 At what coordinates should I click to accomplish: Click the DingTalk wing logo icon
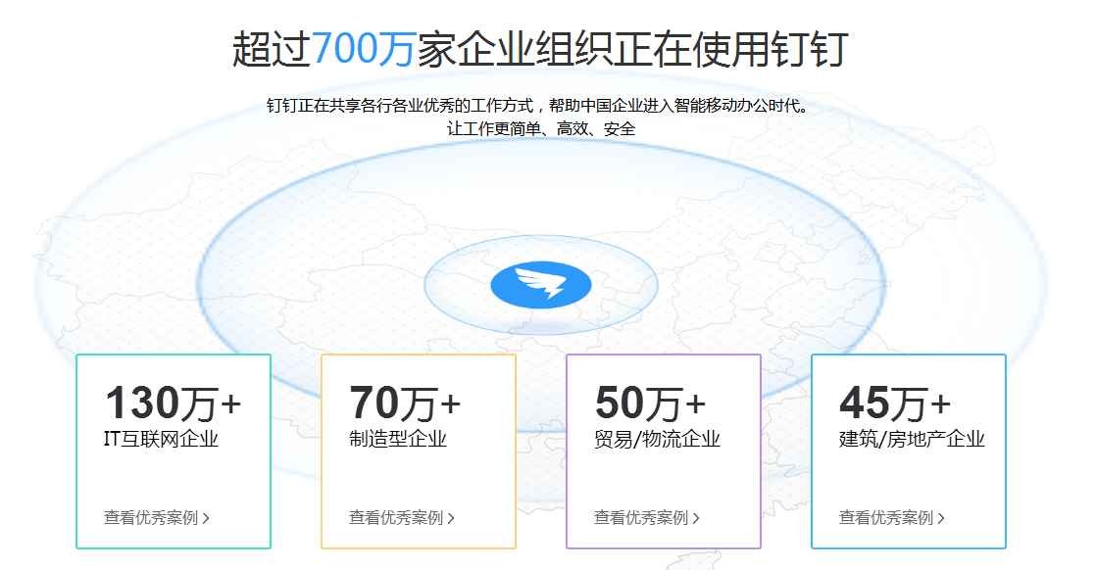click(541, 284)
